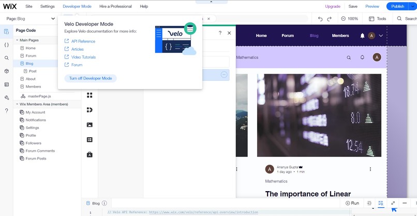Image resolution: width=417 pixels, height=216 pixels.
Task: Select Members in the site navigation
Action: [340, 36]
